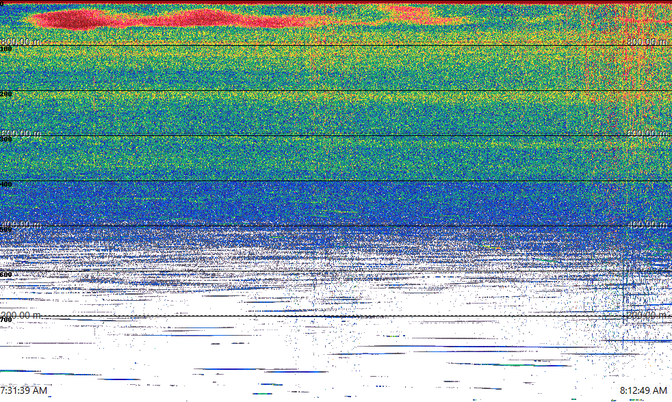This screenshot has height=402, width=672.
Task: Click the 7:31:39 AM start timestamp
Action: [x=23, y=390]
